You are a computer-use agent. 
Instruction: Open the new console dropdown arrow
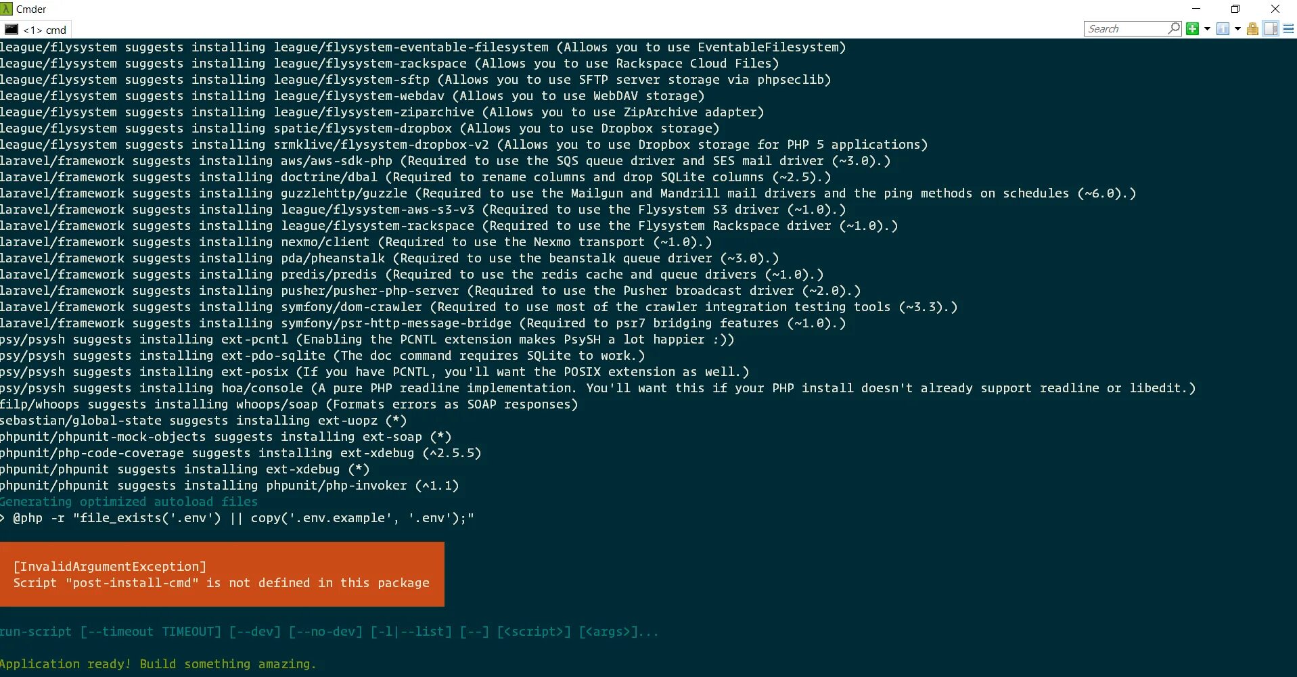tap(1207, 29)
